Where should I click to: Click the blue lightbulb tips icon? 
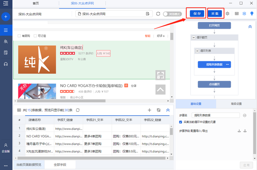click(x=252, y=14)
